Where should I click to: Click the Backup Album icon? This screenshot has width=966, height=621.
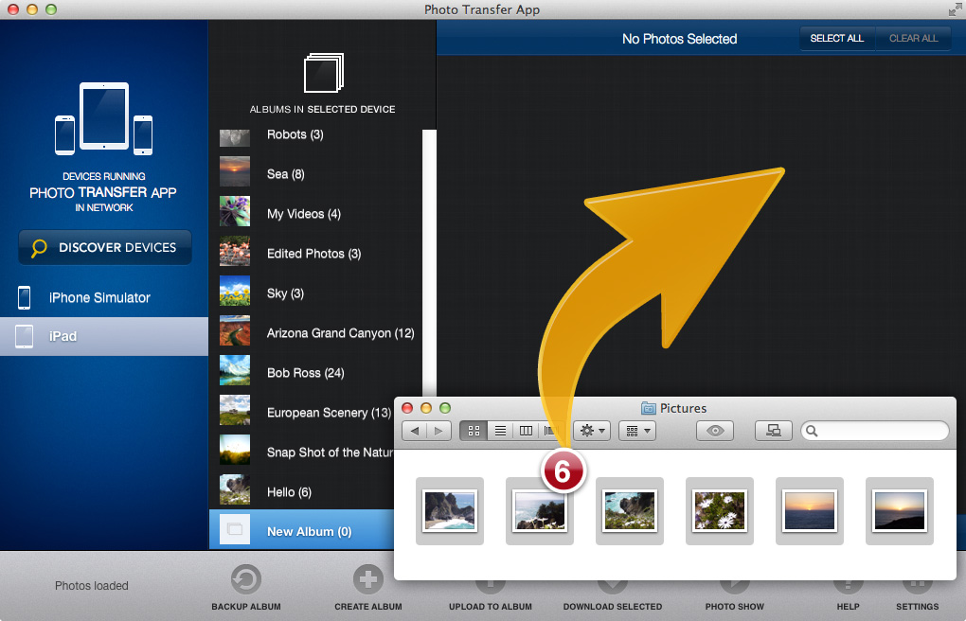(246, 579)
